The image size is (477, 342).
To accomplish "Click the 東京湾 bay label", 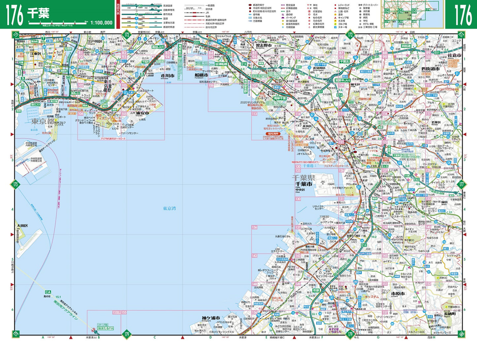I will 169,208.
